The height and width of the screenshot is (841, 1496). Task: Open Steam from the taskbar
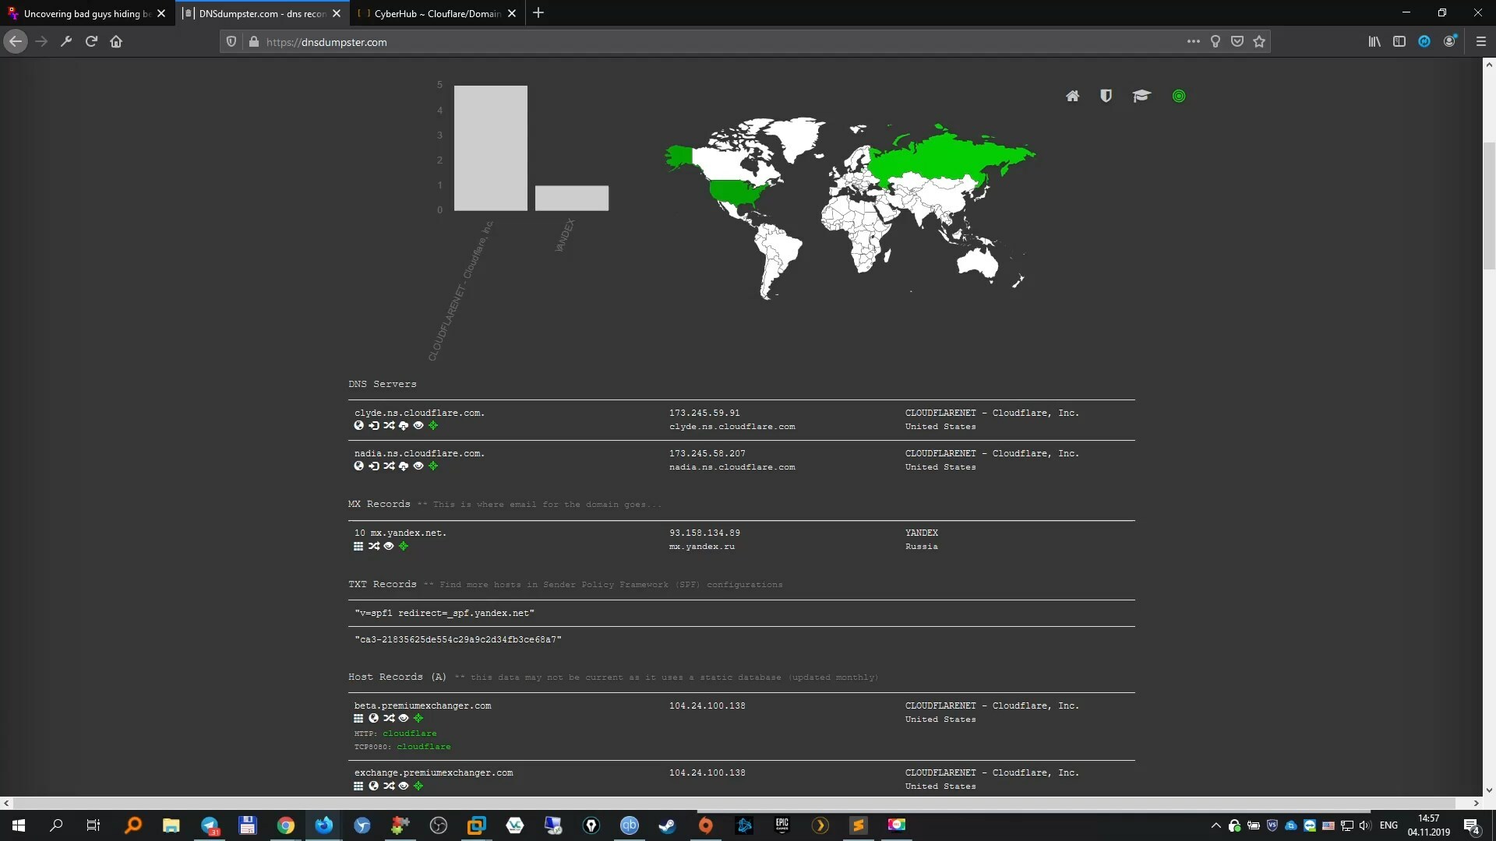coord(667,825)
